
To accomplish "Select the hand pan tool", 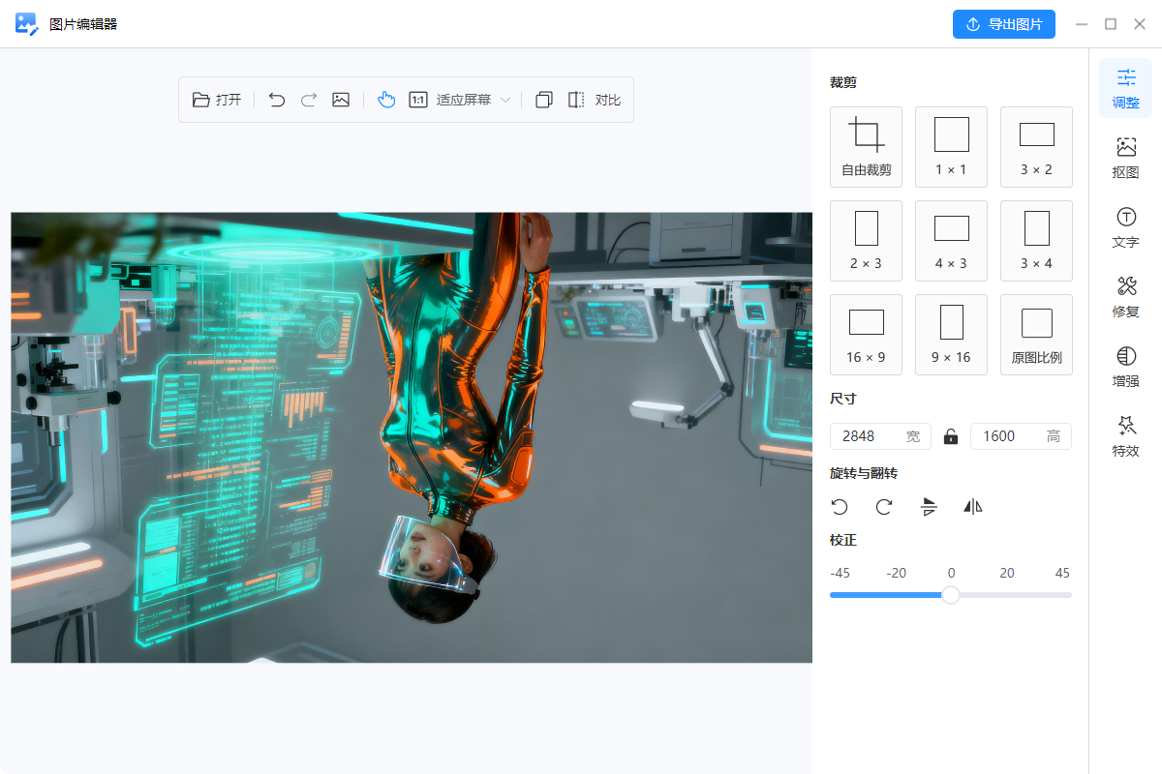I will click(x=386, y=100).
